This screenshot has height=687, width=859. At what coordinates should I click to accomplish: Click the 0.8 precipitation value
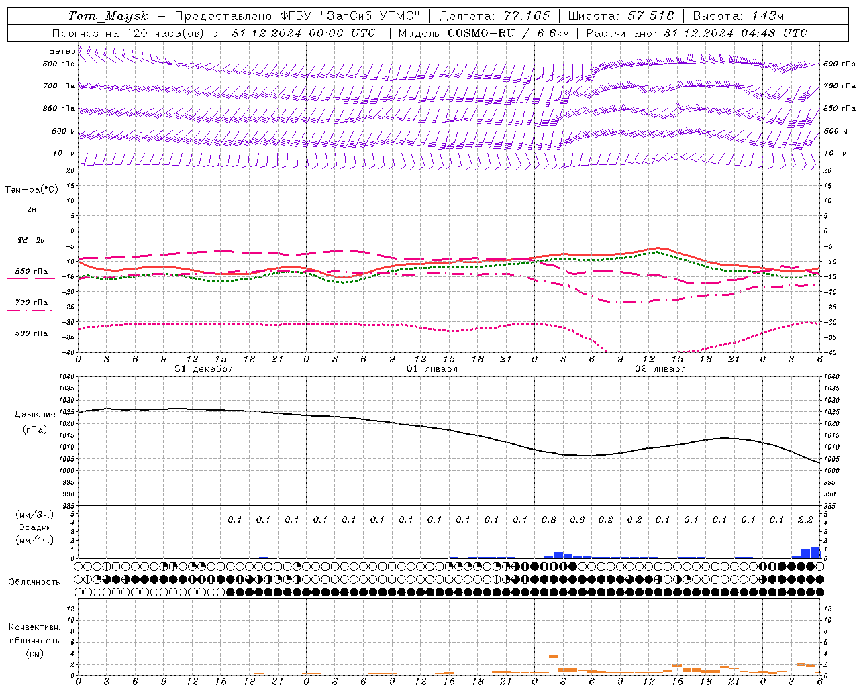coord(549,519)
